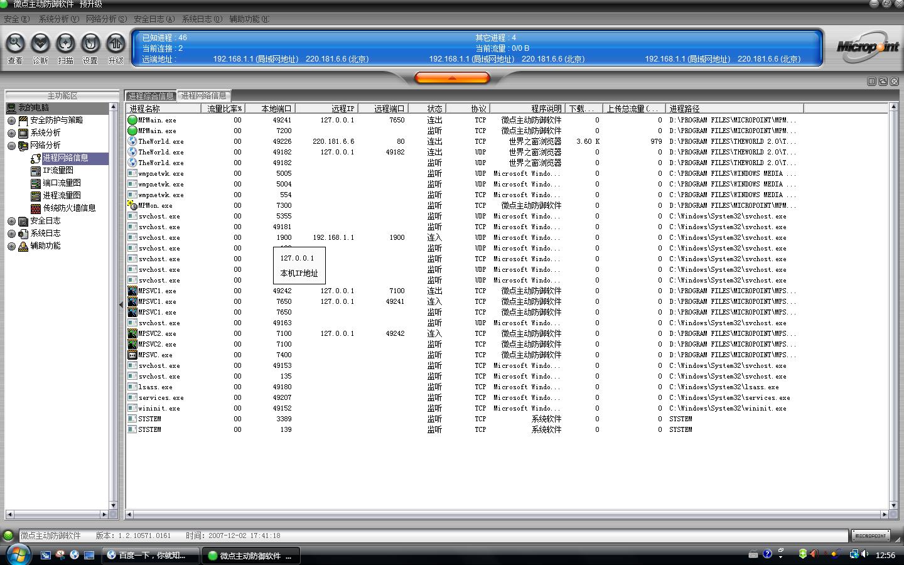Click the process list vertical scrollbar down arrow

pyautogui.click(x=893, y=505)
